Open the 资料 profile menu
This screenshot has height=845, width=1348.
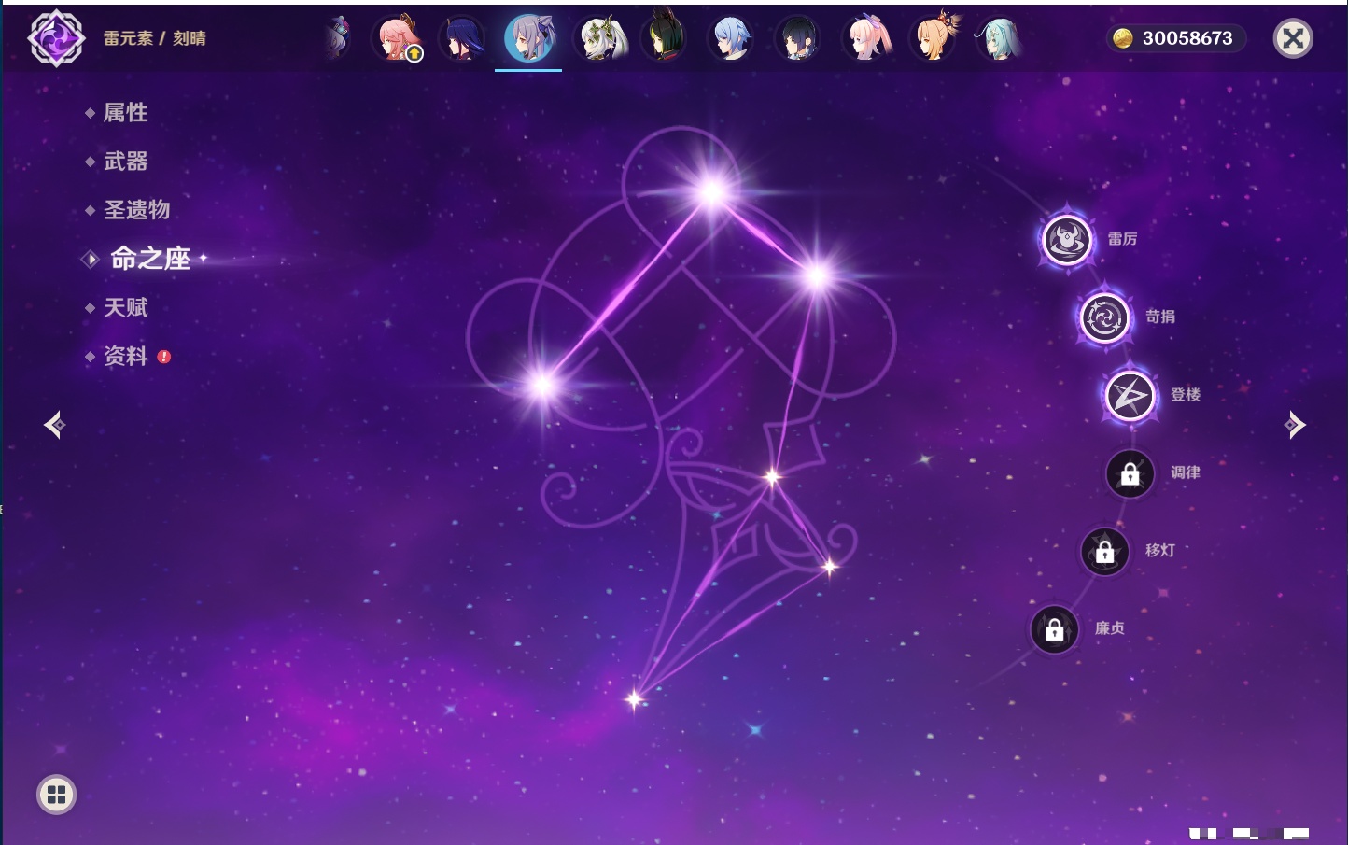(125, 356)
